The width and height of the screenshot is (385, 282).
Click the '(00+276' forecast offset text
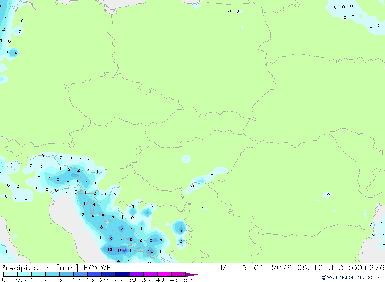[x=367, y=267]
